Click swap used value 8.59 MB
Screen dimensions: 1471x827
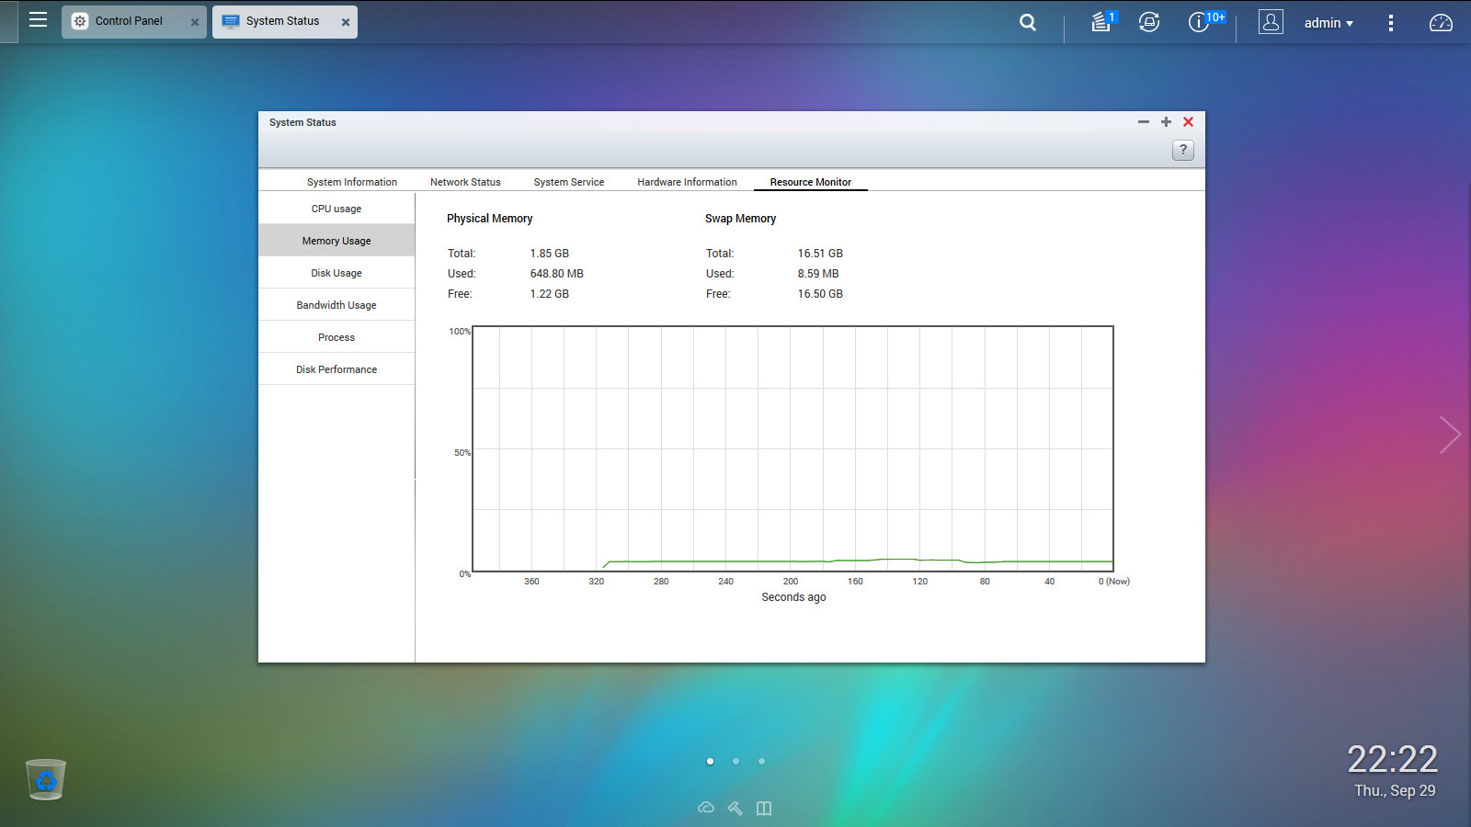pyautogui.click(x=818, y=274)
